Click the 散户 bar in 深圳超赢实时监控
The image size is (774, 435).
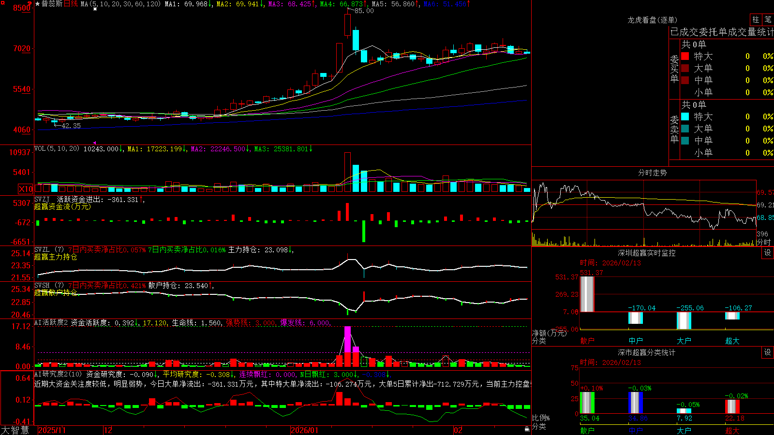pyautogui.click(x=587, y=294)
